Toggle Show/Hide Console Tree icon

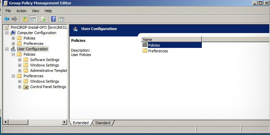click(33, 19)
